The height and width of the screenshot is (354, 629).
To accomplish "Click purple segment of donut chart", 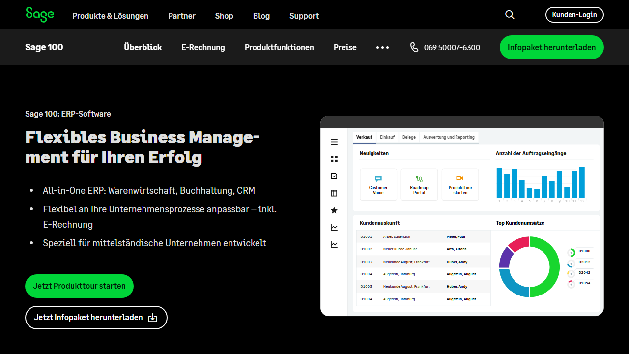I will (x=506, y=258).
